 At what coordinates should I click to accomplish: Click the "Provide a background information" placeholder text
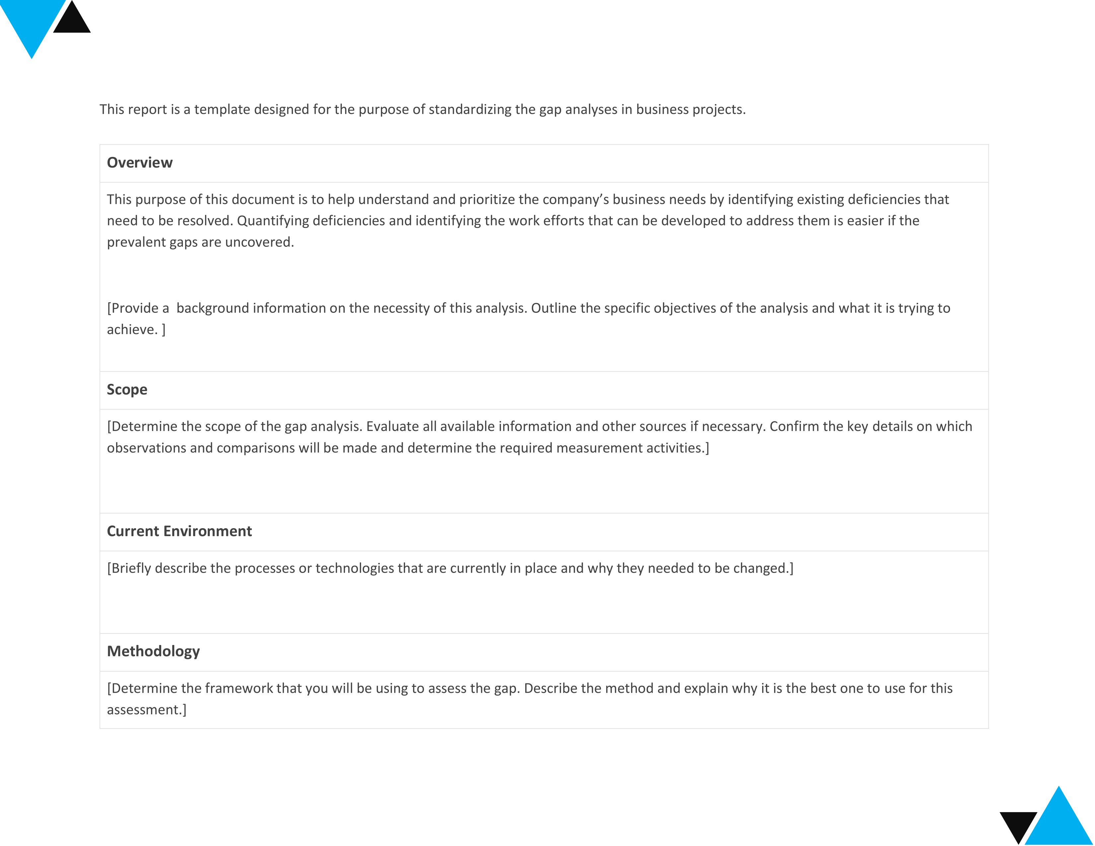pos(529,308)
